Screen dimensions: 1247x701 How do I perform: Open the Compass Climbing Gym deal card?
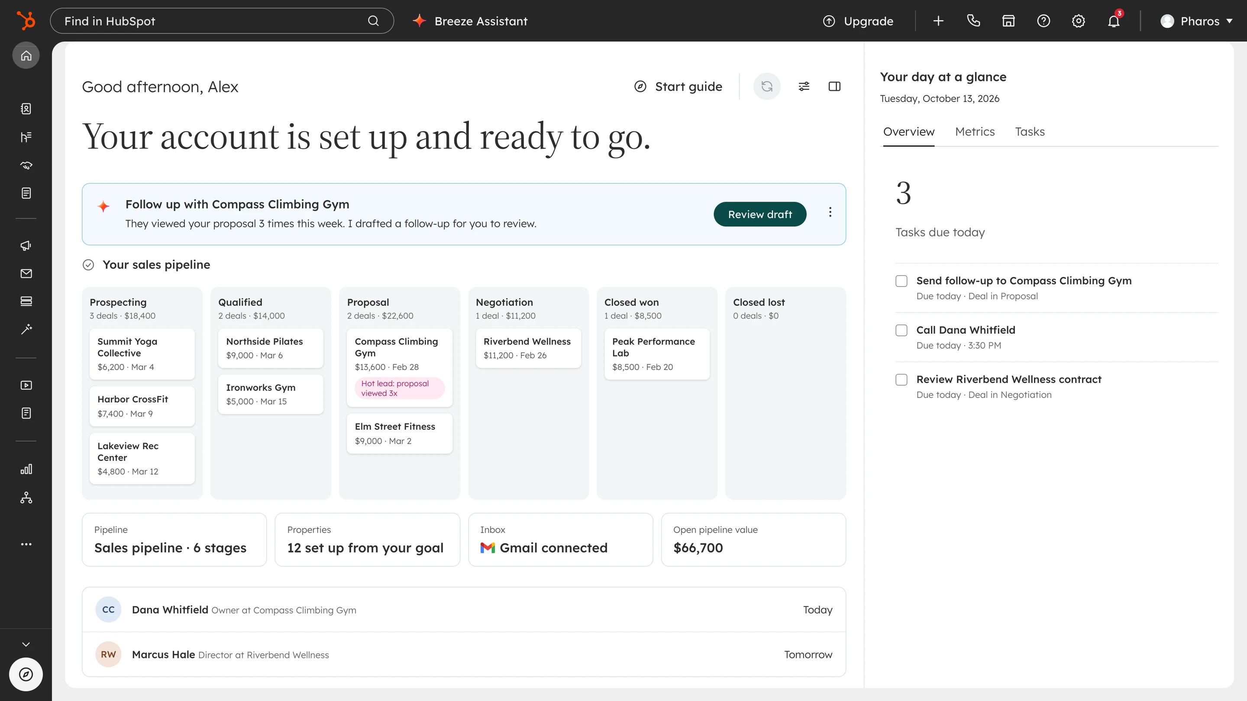click(399, 368)
